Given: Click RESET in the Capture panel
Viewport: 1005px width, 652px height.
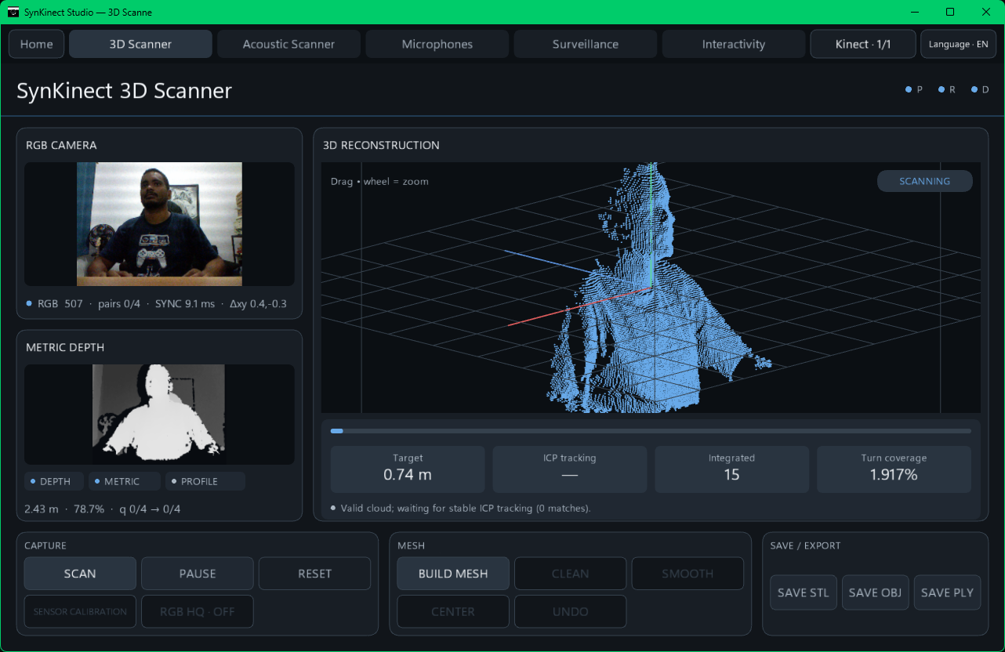Looking at the screenshot, I should 314,574.
